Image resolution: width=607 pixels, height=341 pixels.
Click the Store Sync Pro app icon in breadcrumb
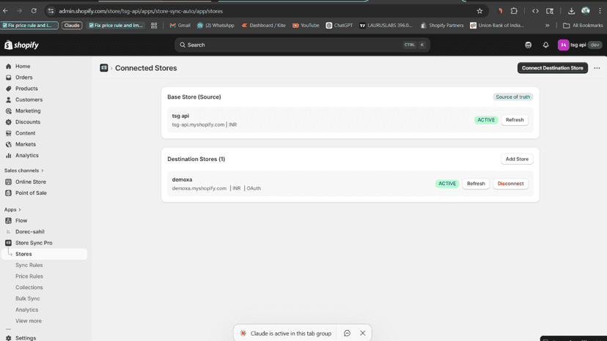(104, 67)
